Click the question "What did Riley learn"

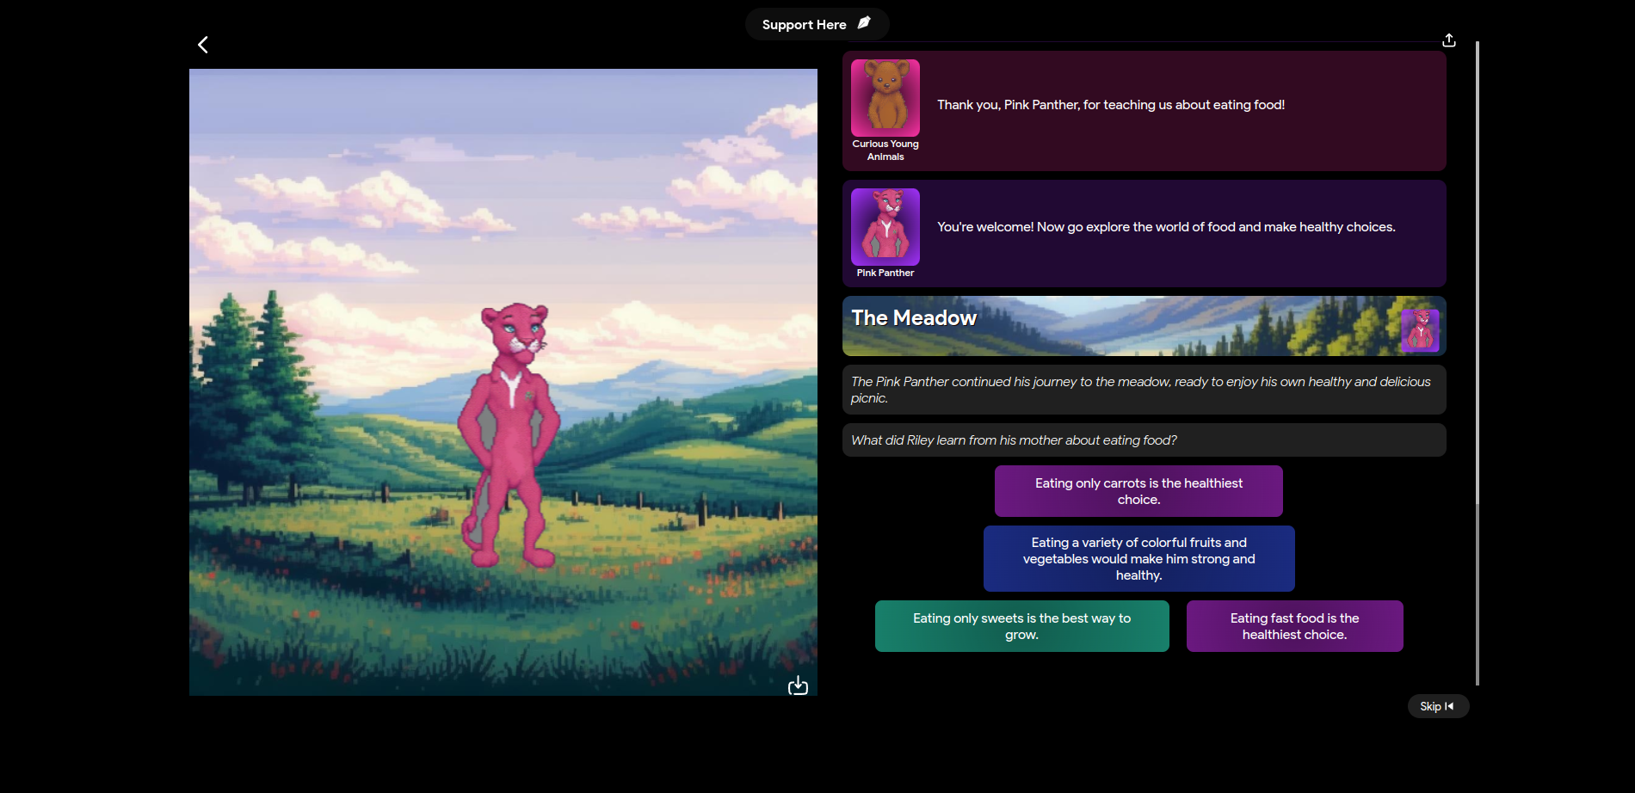point(1144,440)
